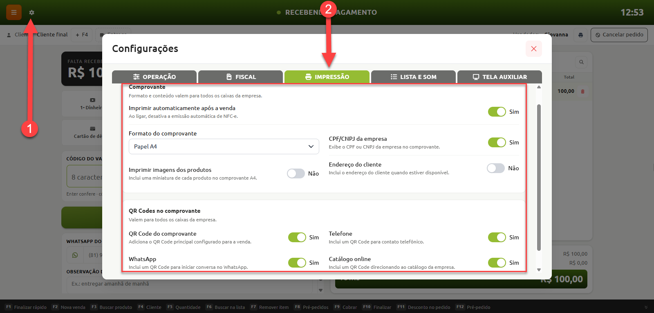This screenshot has width=654, height=313.
Task: Click F5 Quantidade shortcut
Action: coord(184,307)
